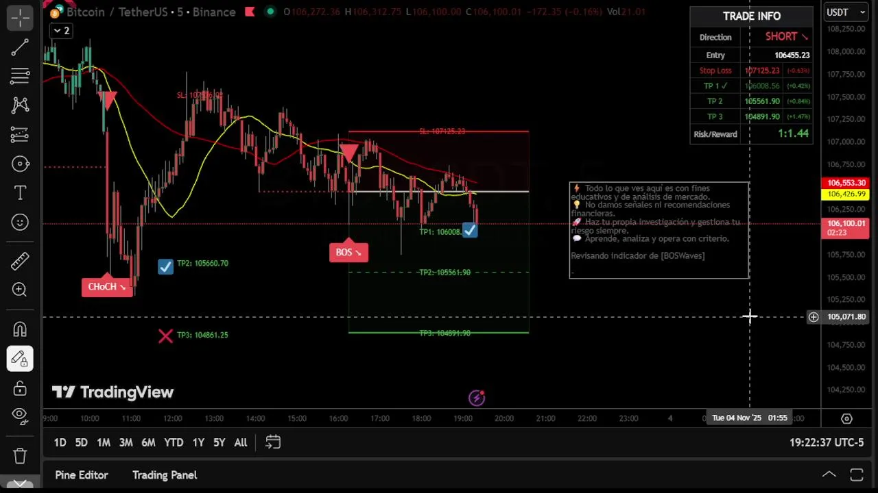This screenshot has width=878, height=493.
Task: Click the red 106,100.01 price label
Action: click(x=845, y=228)
